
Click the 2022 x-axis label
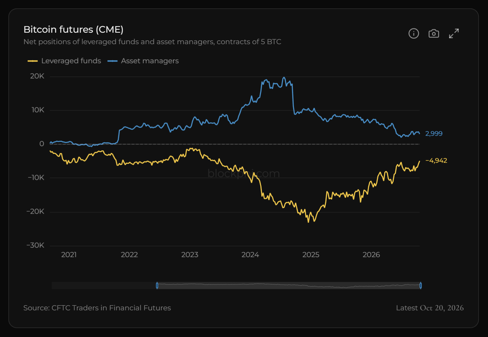pyautogui.click(x=129, y=255)
